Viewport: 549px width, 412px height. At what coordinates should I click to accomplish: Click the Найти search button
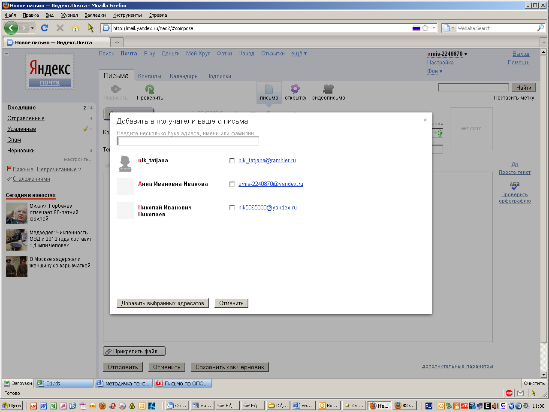click(x=524, y=88)
